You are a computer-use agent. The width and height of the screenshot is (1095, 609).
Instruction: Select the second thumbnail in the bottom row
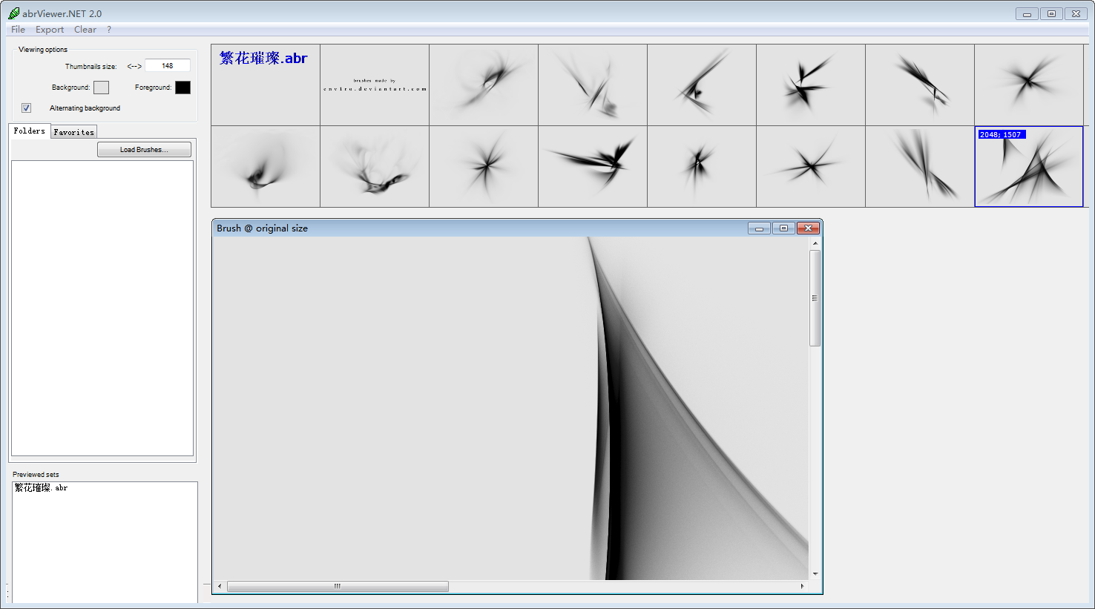375,166
